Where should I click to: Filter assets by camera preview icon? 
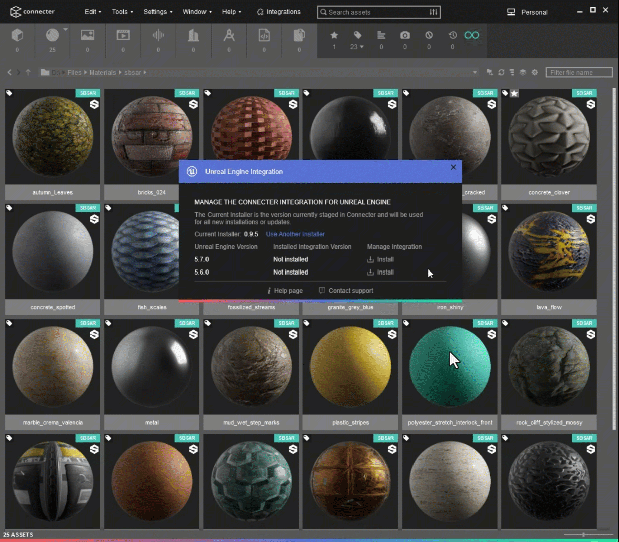(x=405, y=35)
